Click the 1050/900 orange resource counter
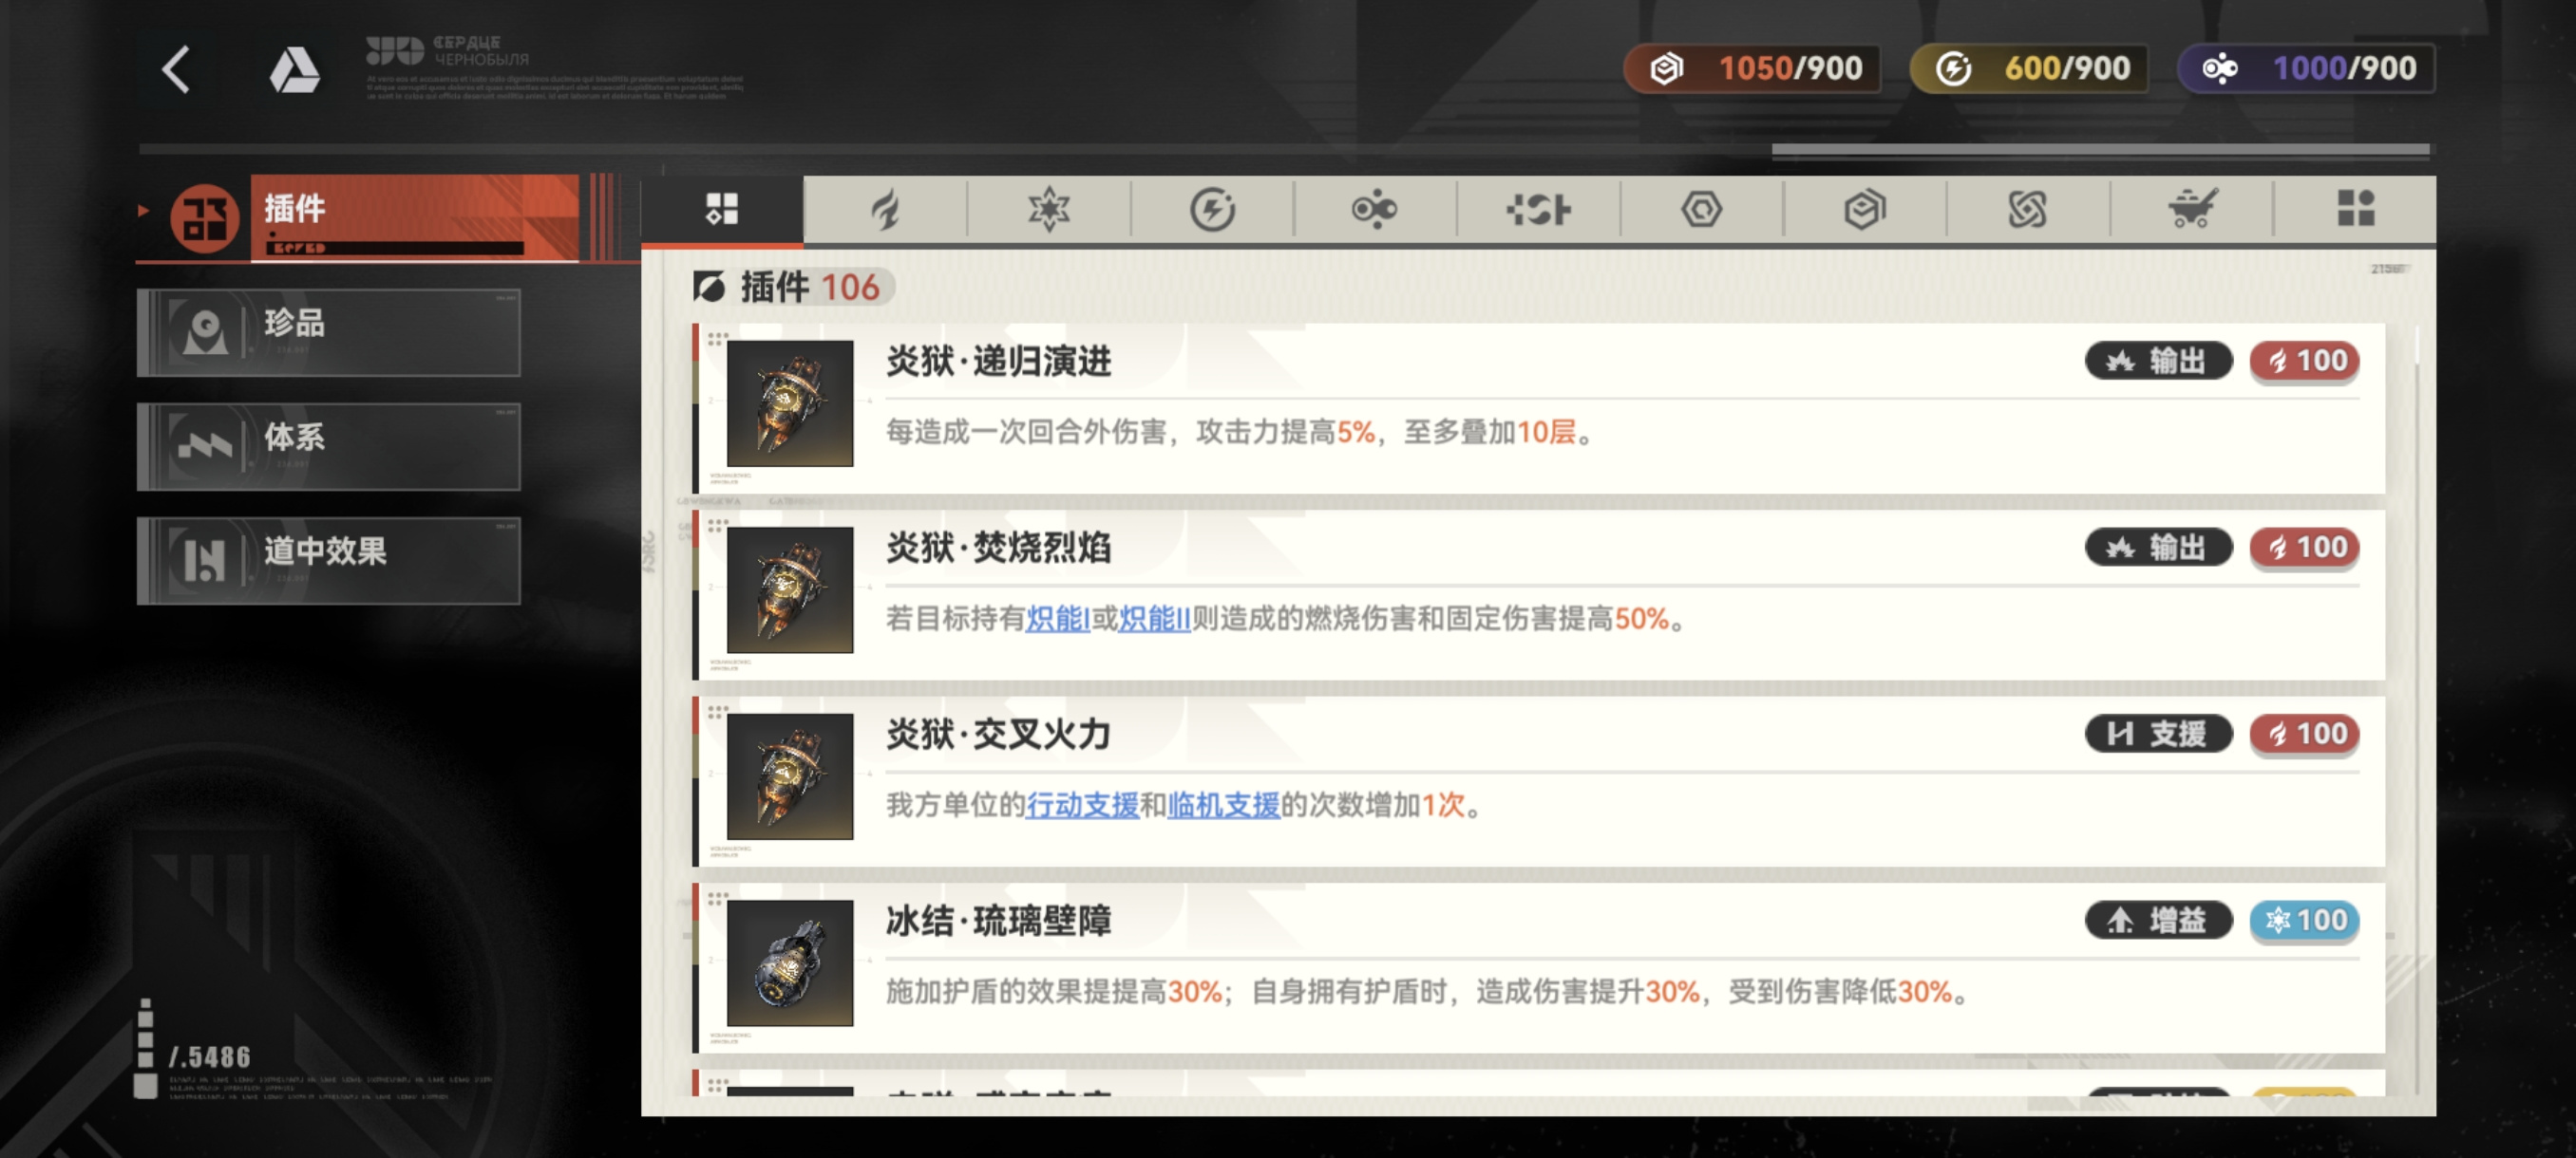The width and height of the screenshot is (2576, 1158). (x=1752, y=69)
